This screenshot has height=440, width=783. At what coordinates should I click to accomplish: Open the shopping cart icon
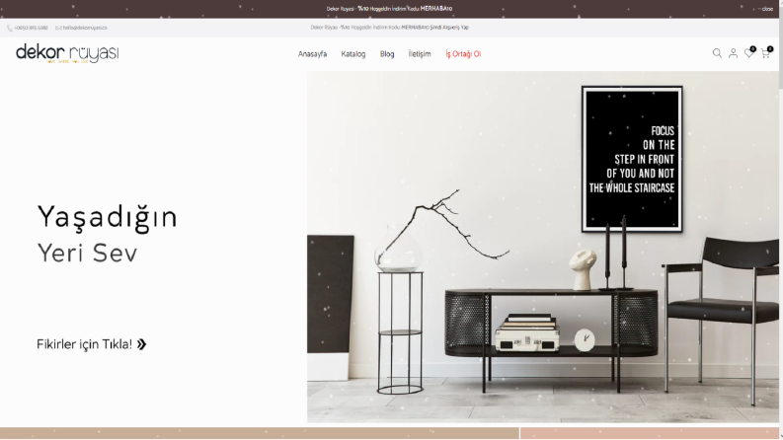[765, 53]
